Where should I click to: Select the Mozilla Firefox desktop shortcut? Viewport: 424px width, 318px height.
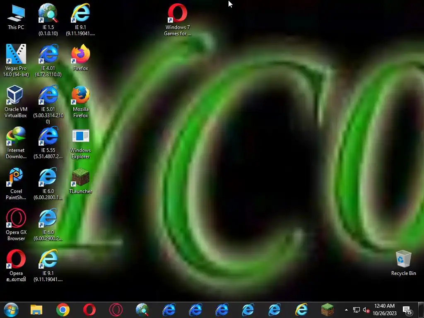(x=80, y=102)
